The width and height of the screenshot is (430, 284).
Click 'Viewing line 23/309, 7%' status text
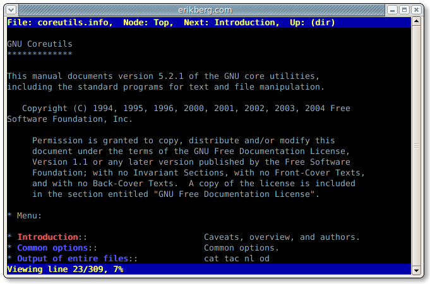pos(65,269)
